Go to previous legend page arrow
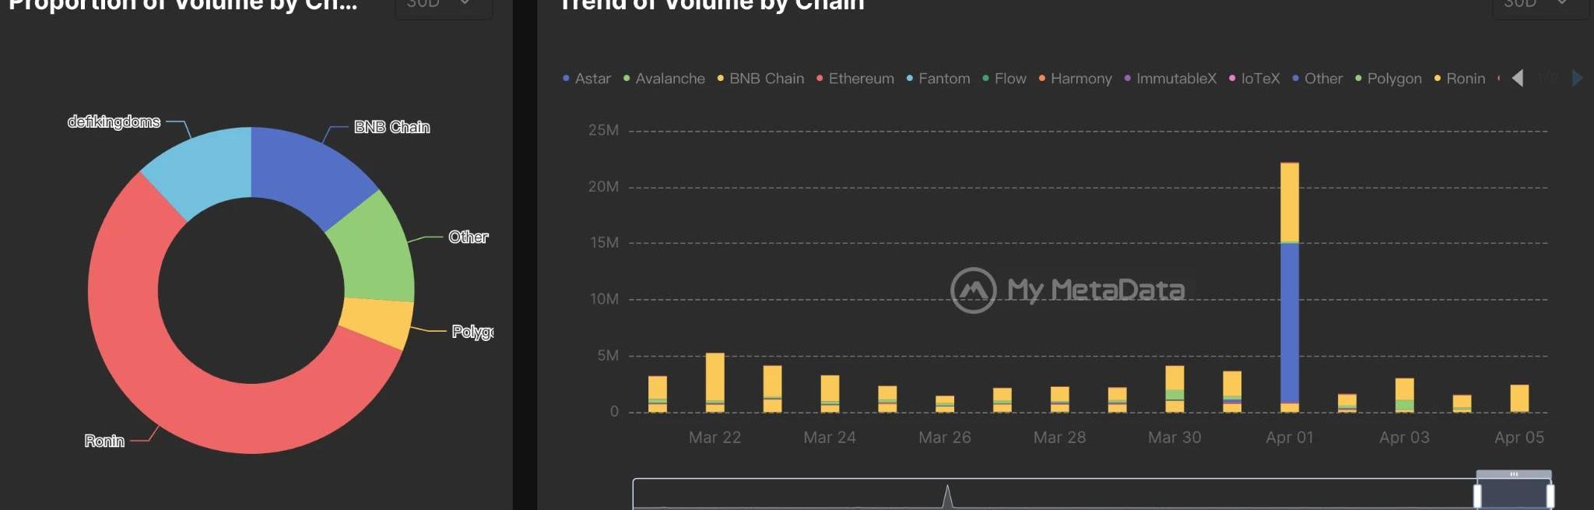The width and height of the screenshot is (1594, 510). click(1517, 78)
